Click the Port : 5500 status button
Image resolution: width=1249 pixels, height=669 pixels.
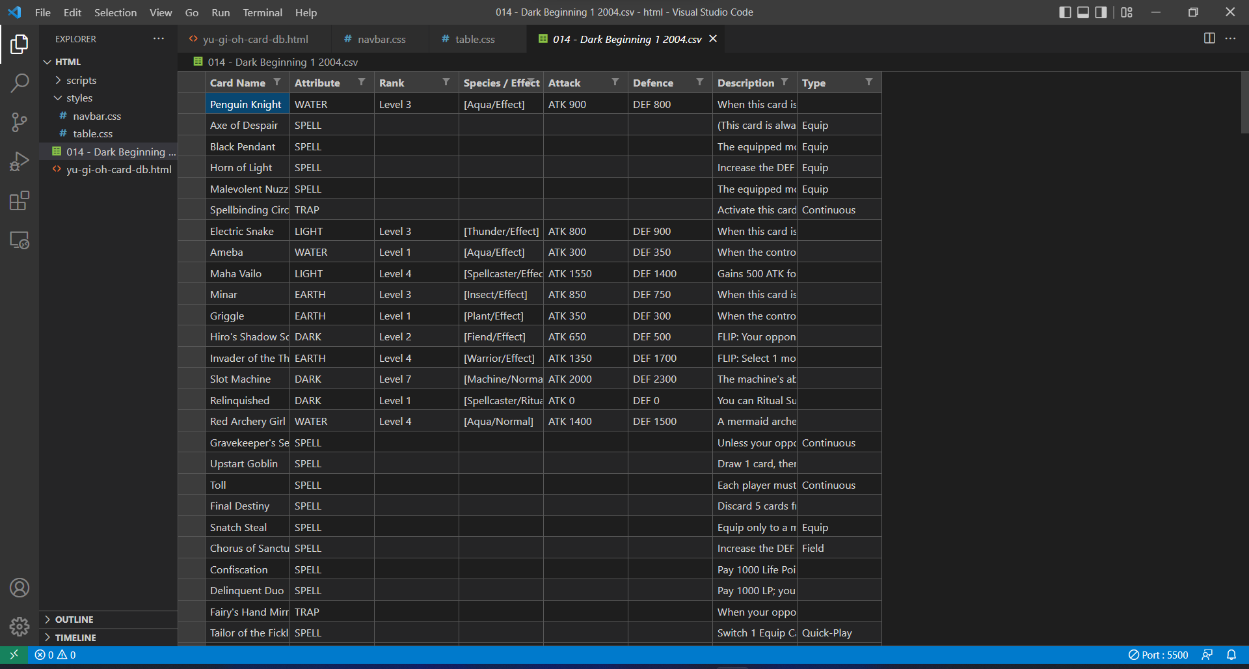1159,655
